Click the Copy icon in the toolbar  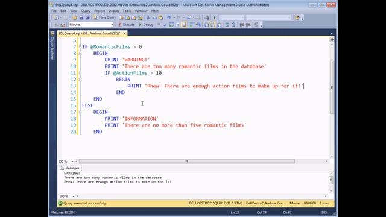click(154, 17)
